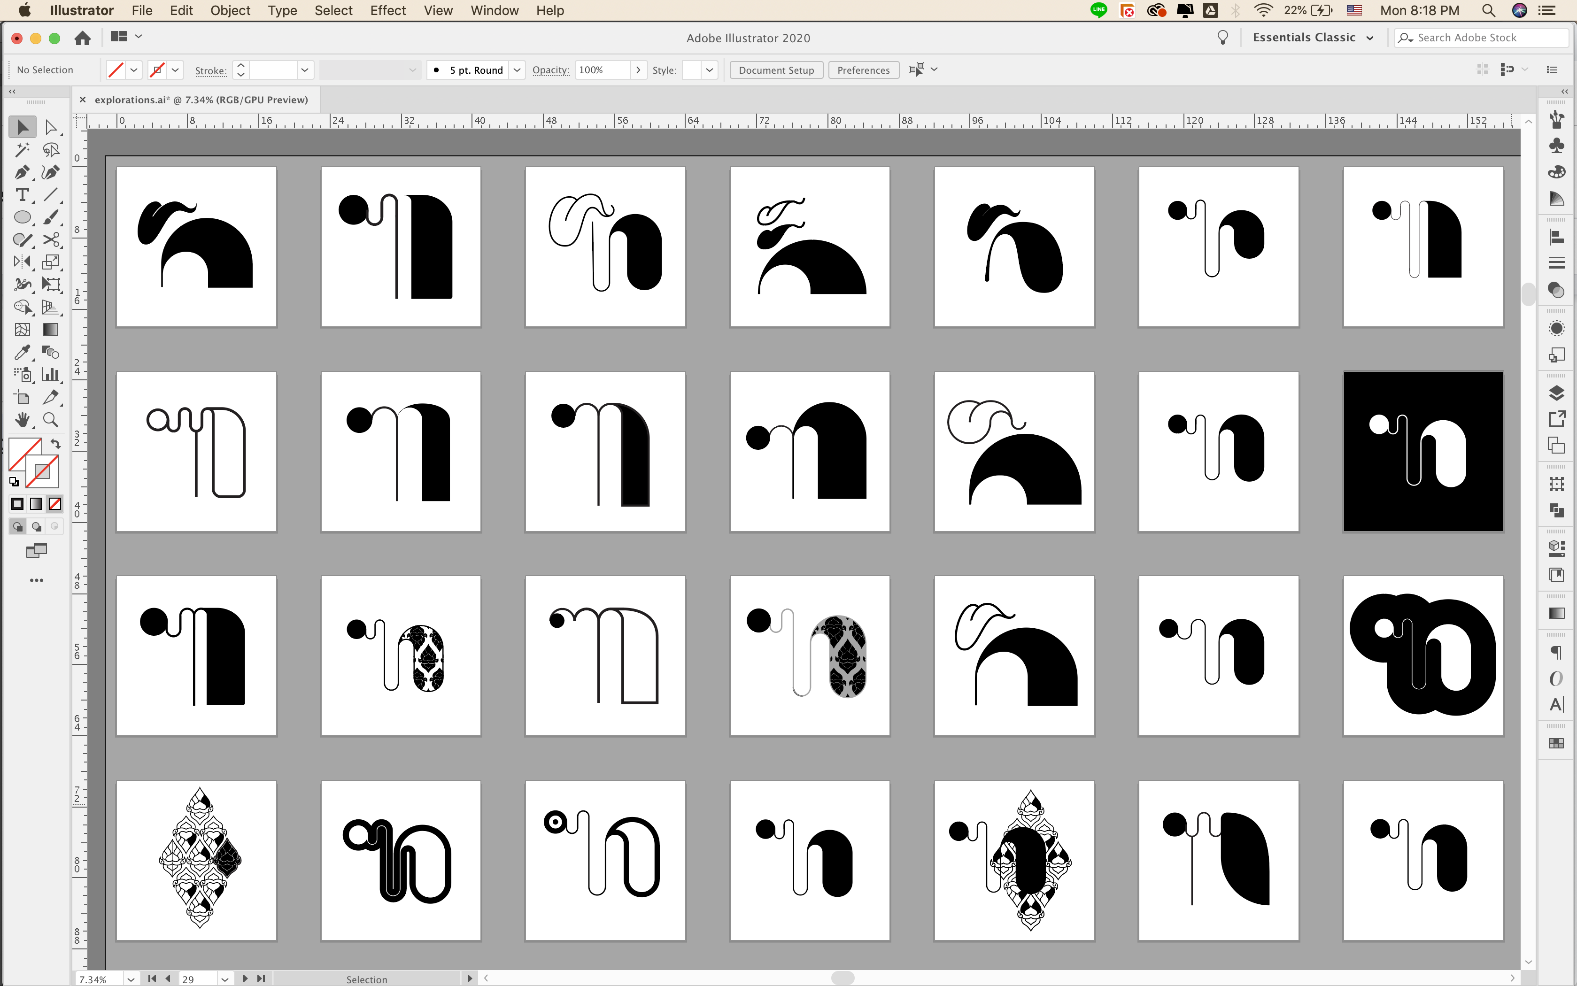This screenshot has width=1577, height=986.
Task: Swap fill and stroke colors
Action: tap(55, 444)
